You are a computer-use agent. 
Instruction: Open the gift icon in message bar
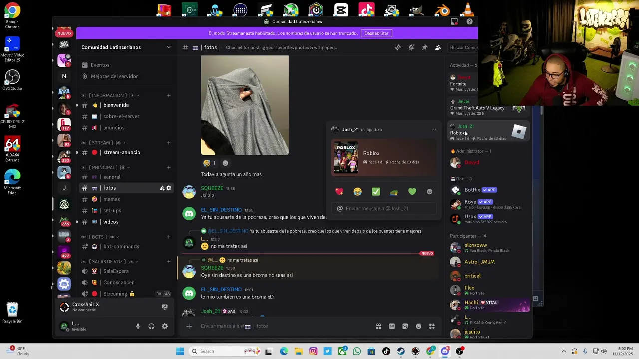coord(378,326)
